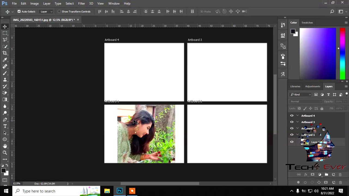Viewport: 349px width, 196px height.
Task: Toggle visibility of Layer 0
Action: (x=292, y=142)
